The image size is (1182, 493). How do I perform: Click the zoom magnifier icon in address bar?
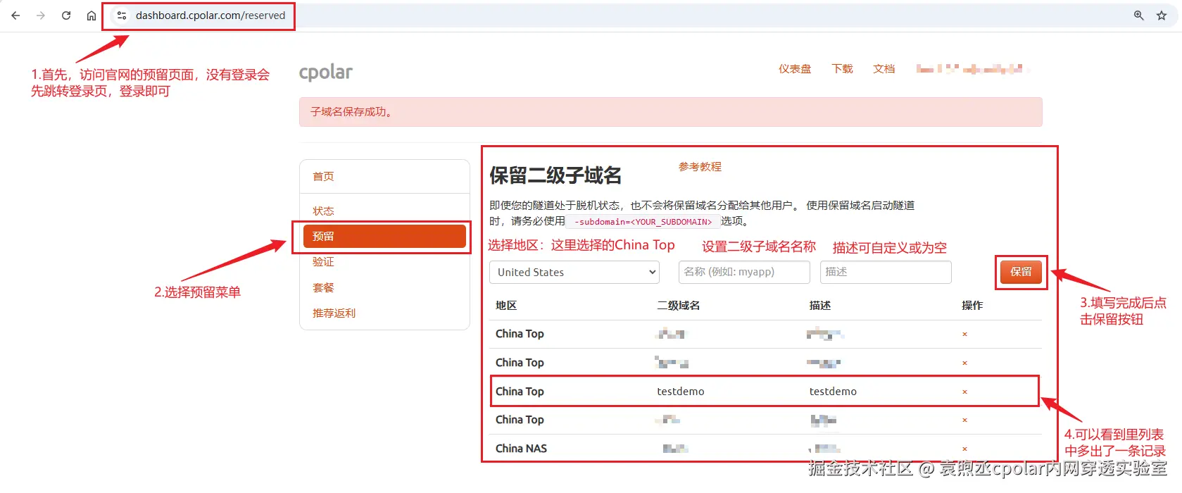click(x=1138, y=15)
